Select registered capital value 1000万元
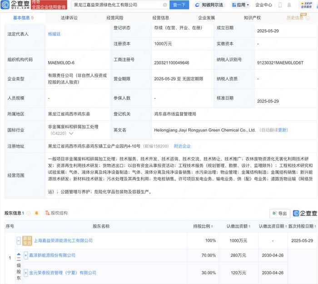 pyautogui.click(x=163, y=44)
